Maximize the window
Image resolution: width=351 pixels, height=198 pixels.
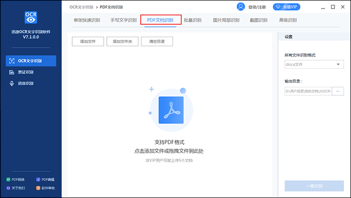(333, 7)
